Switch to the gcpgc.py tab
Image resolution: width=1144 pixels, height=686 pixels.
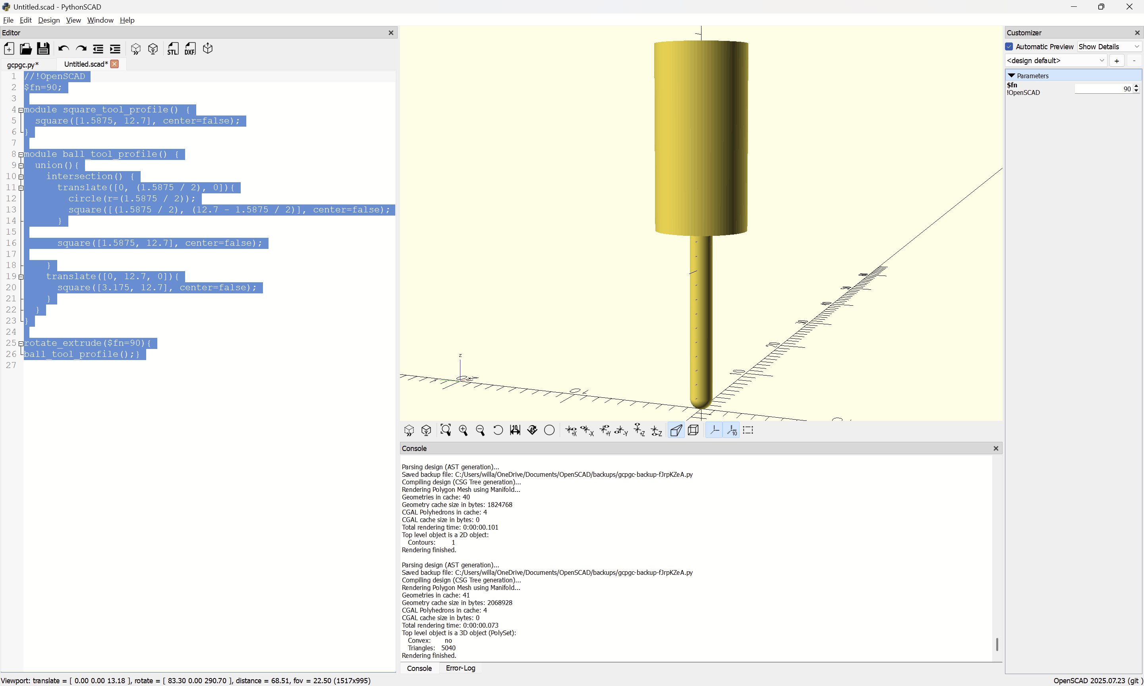[23, 65]
